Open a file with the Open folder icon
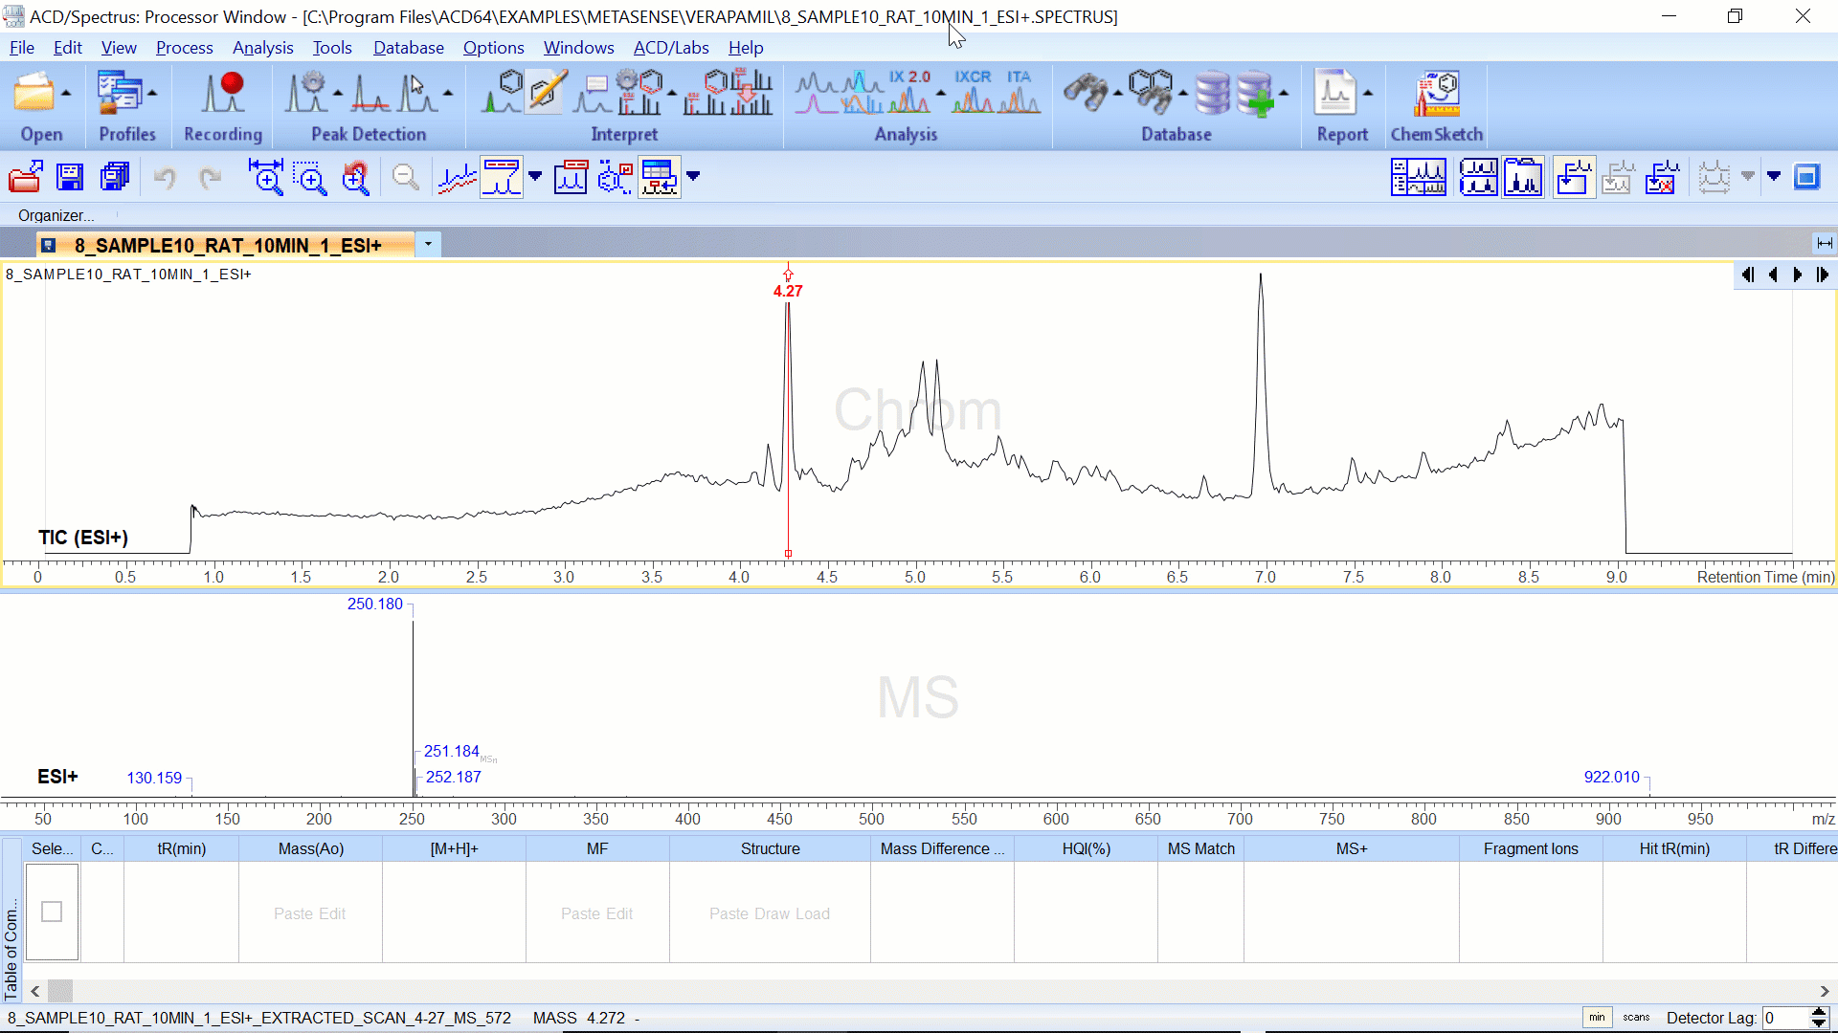Image resolution: width=1838 pixels, height=1033 pixels. (34, 93)
